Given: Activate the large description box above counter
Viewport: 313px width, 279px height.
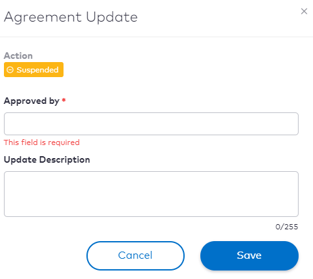Looking at the screenshot, I should (x=151, y=194).
